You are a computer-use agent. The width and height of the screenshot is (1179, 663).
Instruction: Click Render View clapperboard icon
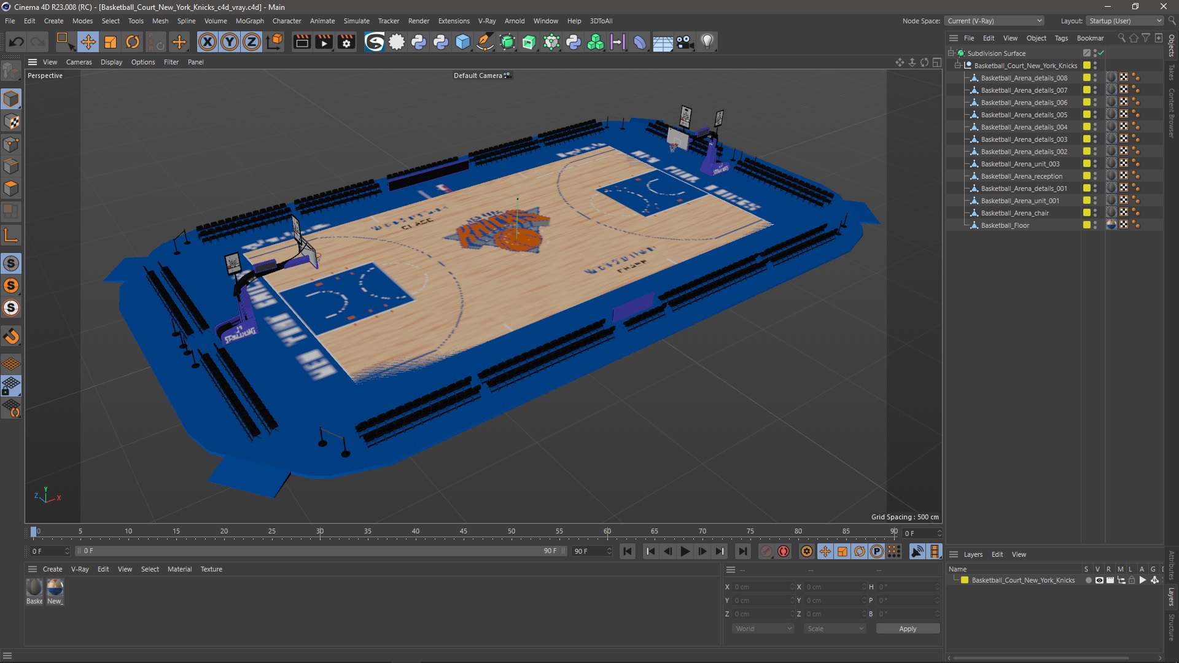point(302,42)
